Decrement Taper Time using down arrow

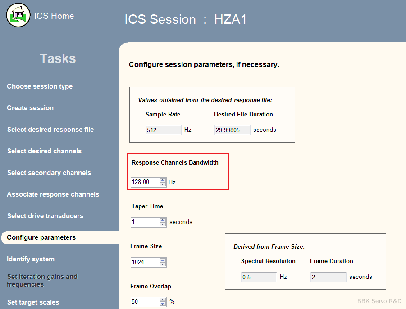pos(163,224)
